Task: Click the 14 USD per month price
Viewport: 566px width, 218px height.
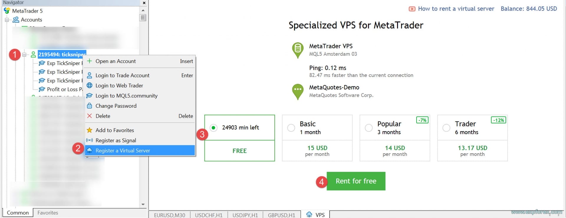Action: point(395,151)
